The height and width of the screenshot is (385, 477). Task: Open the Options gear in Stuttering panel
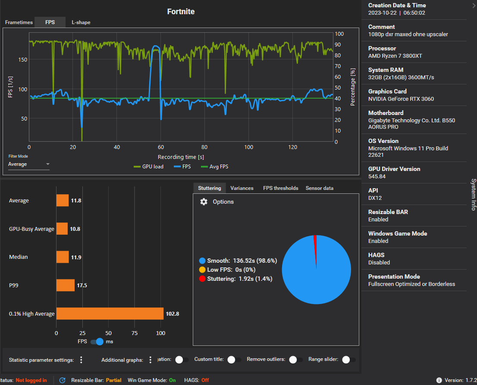(x=204, y=202)
